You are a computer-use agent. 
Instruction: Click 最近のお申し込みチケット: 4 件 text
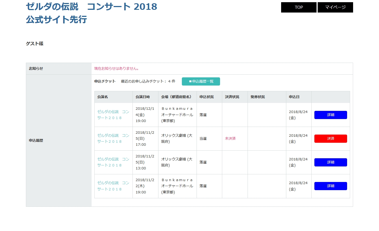pyautogui.click(x=148, y=81)
